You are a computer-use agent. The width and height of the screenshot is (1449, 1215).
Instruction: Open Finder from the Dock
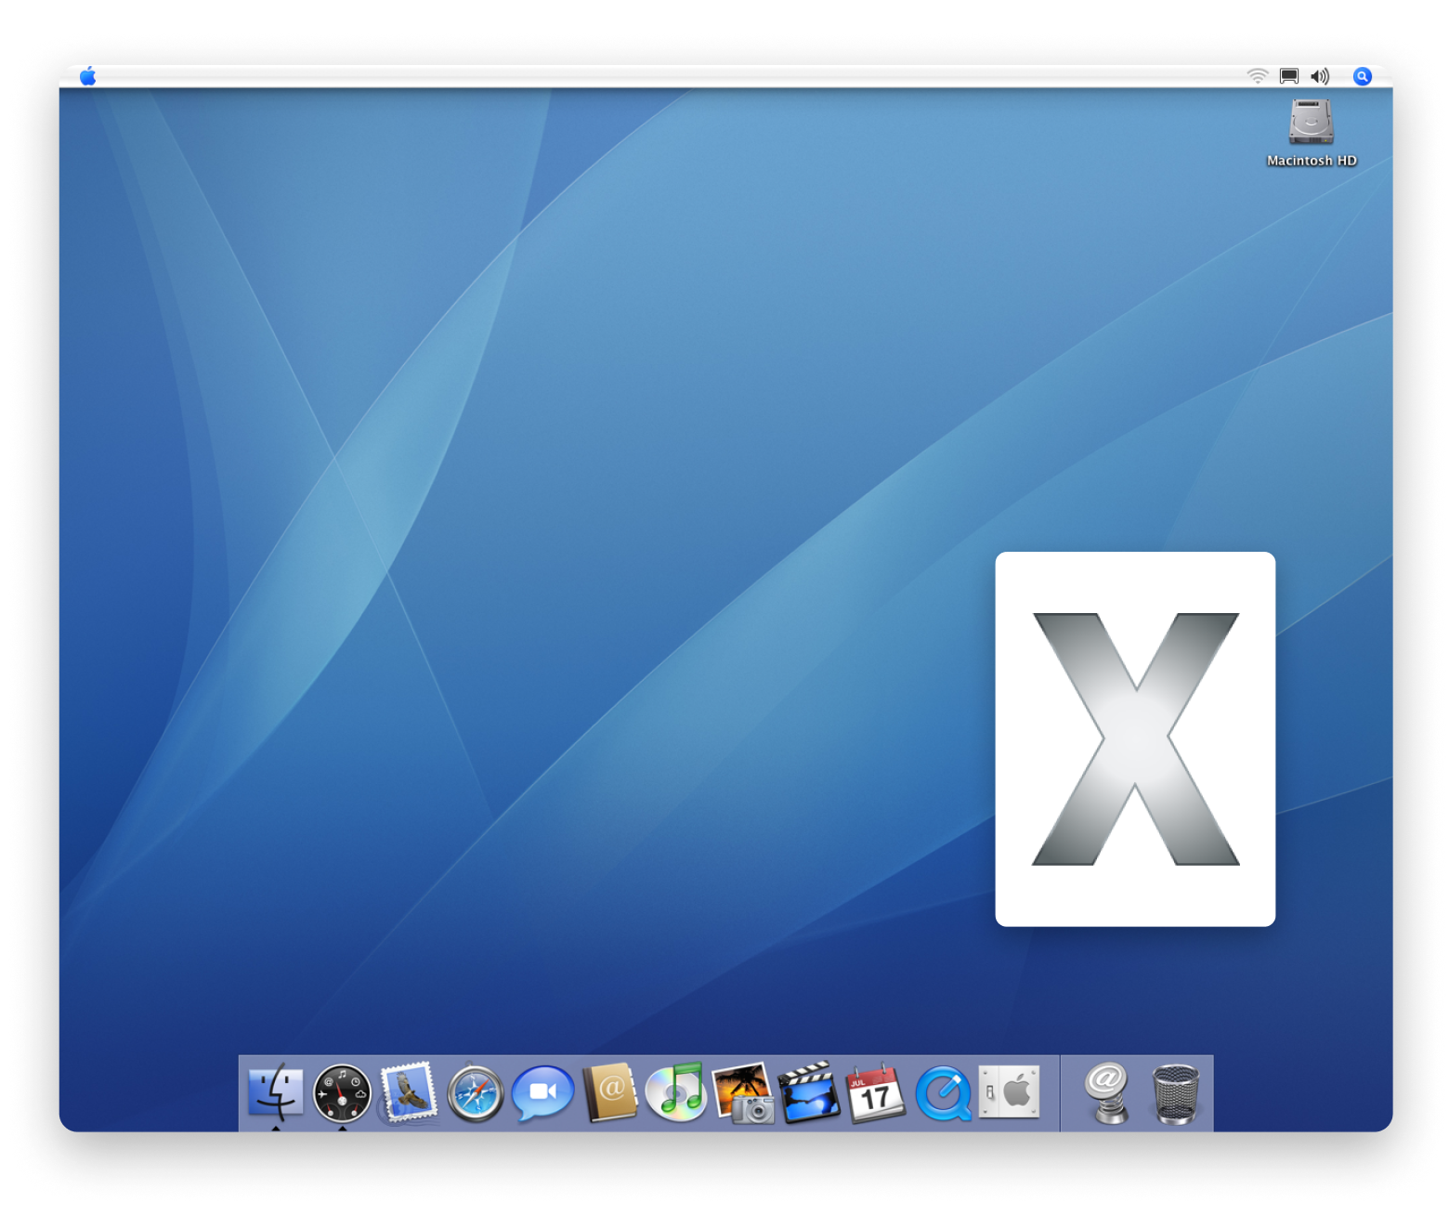pos(276,1091)
